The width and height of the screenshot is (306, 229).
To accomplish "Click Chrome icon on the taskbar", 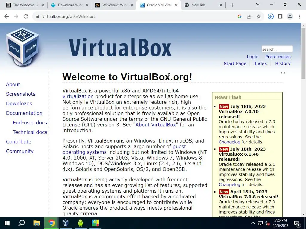I will (51, 223).
